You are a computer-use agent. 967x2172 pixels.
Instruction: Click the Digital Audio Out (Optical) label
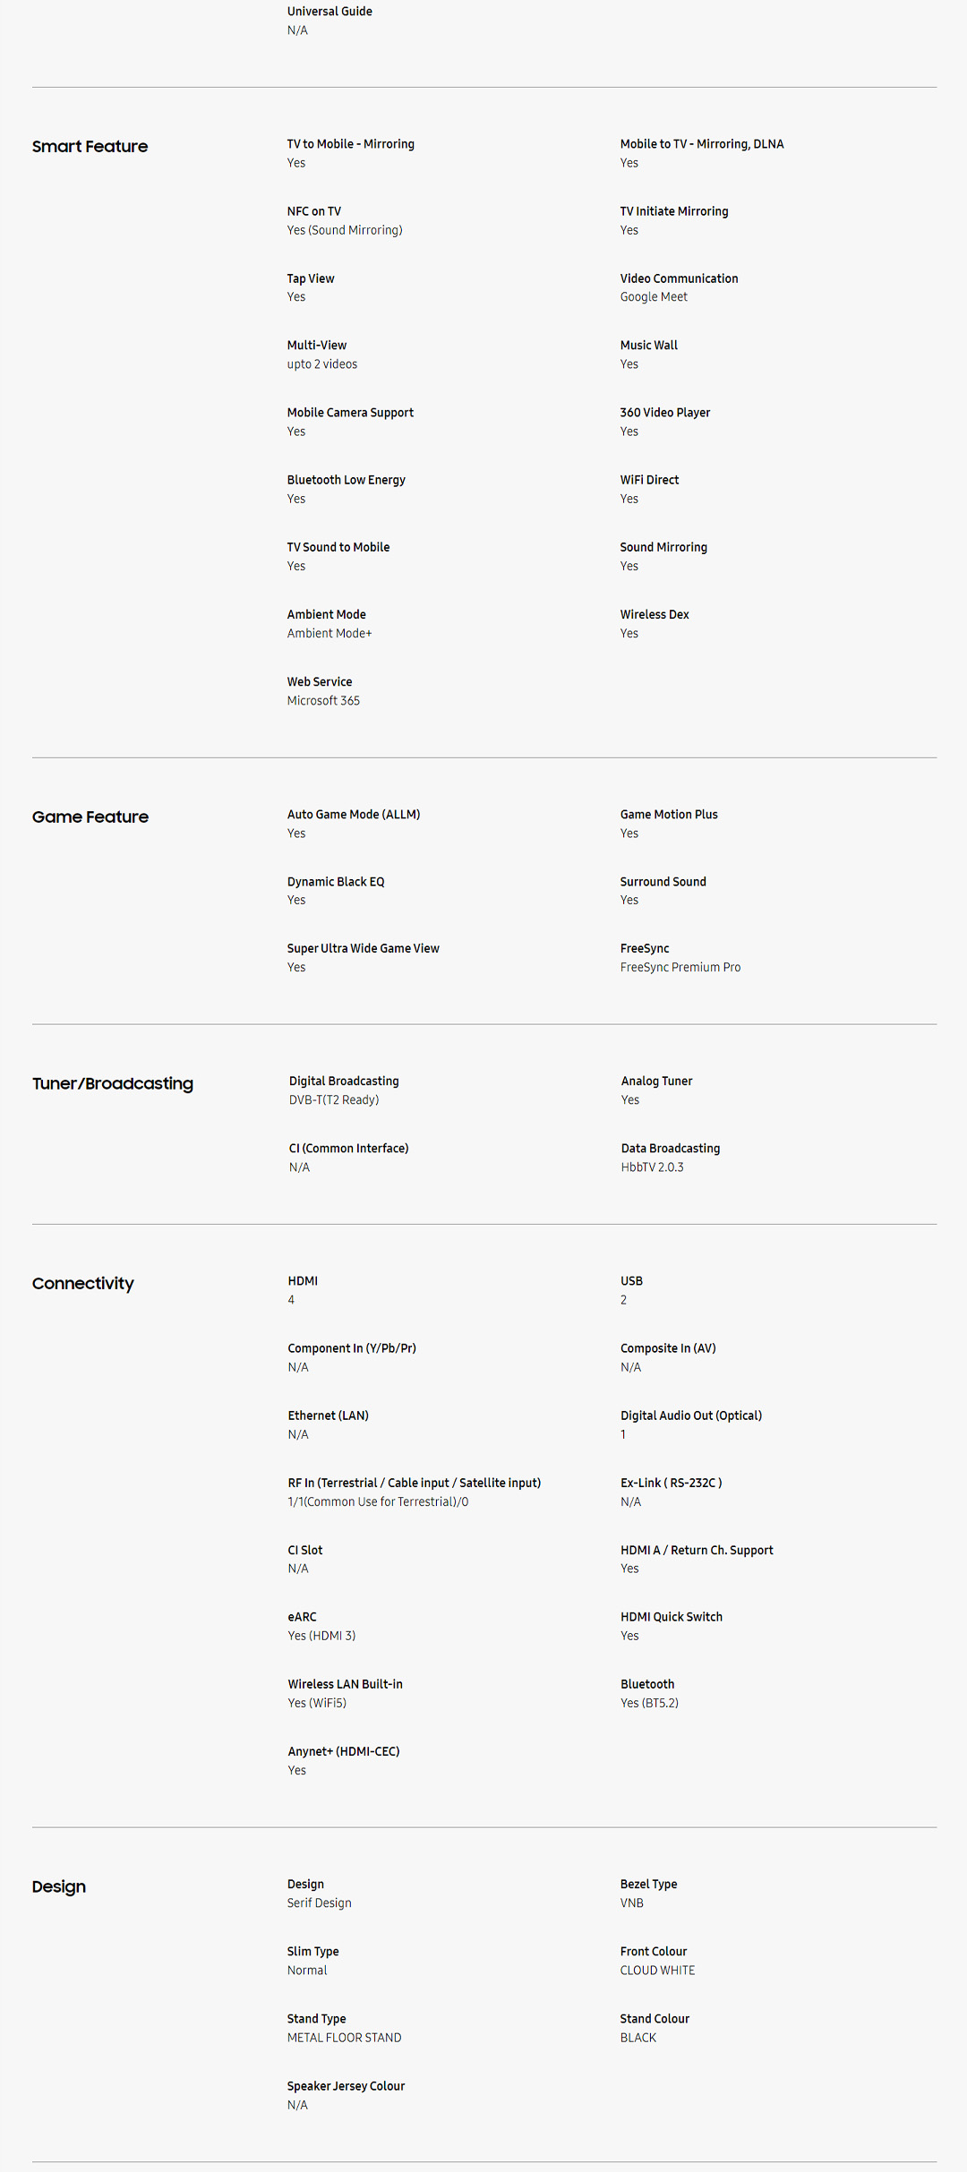[690, 1416]
